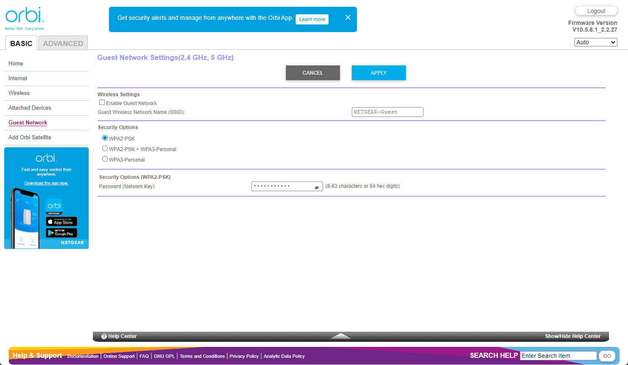Click the App Store download badge
Image resolution: width=628 pixels, height=365 pixels.
[x=62, y=222]
